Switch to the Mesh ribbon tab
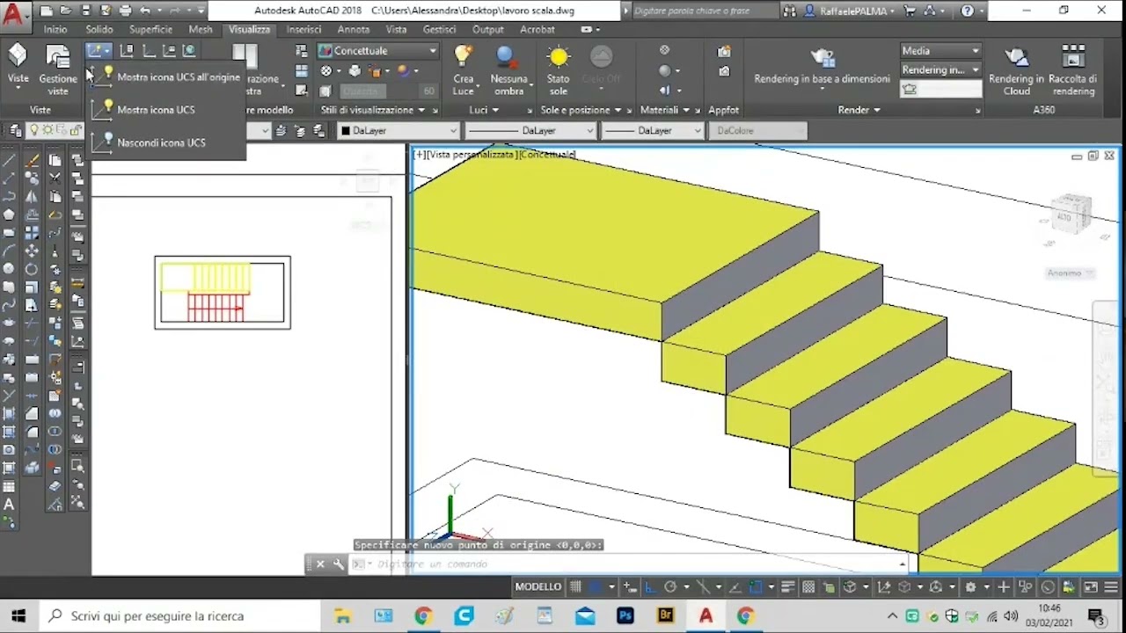Viewport: 1126px width, 633px height. point(201,29)
